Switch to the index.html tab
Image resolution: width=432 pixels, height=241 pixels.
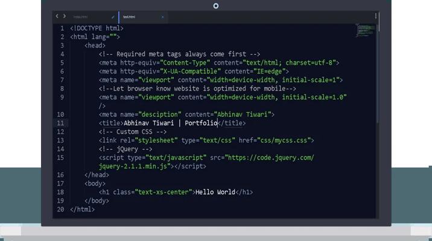80,17
